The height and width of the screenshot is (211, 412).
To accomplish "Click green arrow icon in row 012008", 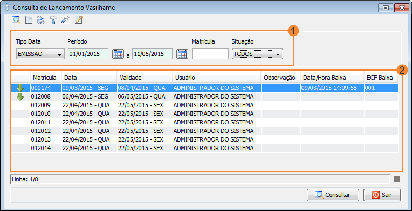I will pos(20,96).
